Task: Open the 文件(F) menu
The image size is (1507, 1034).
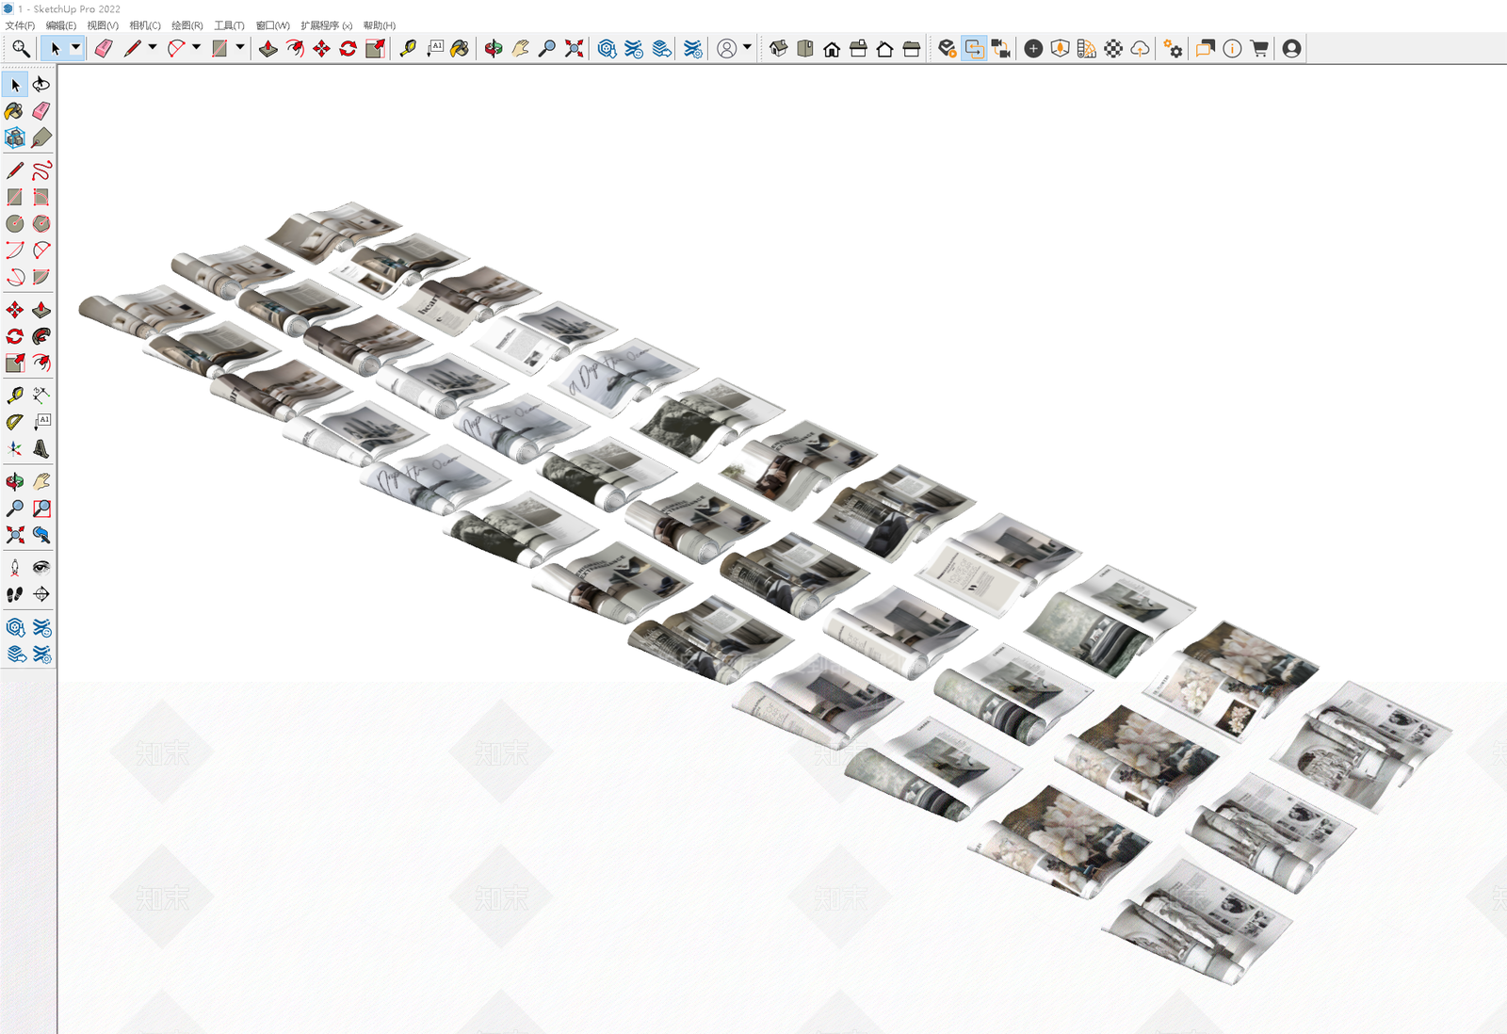Action: point(21,25)
